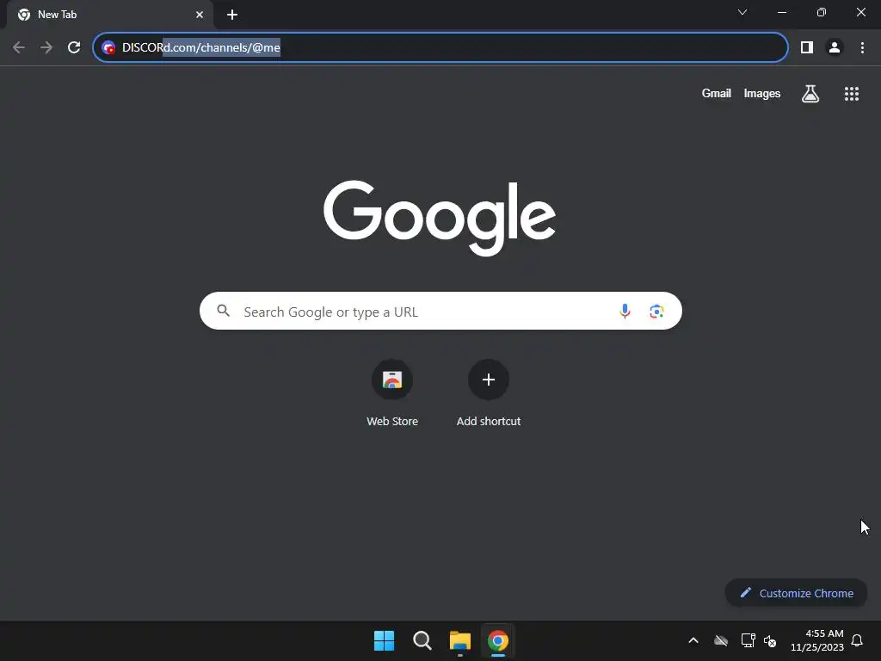Click in the address bar URL field
Viewport: 881px width, 661px height.
(x=440, y=47)
